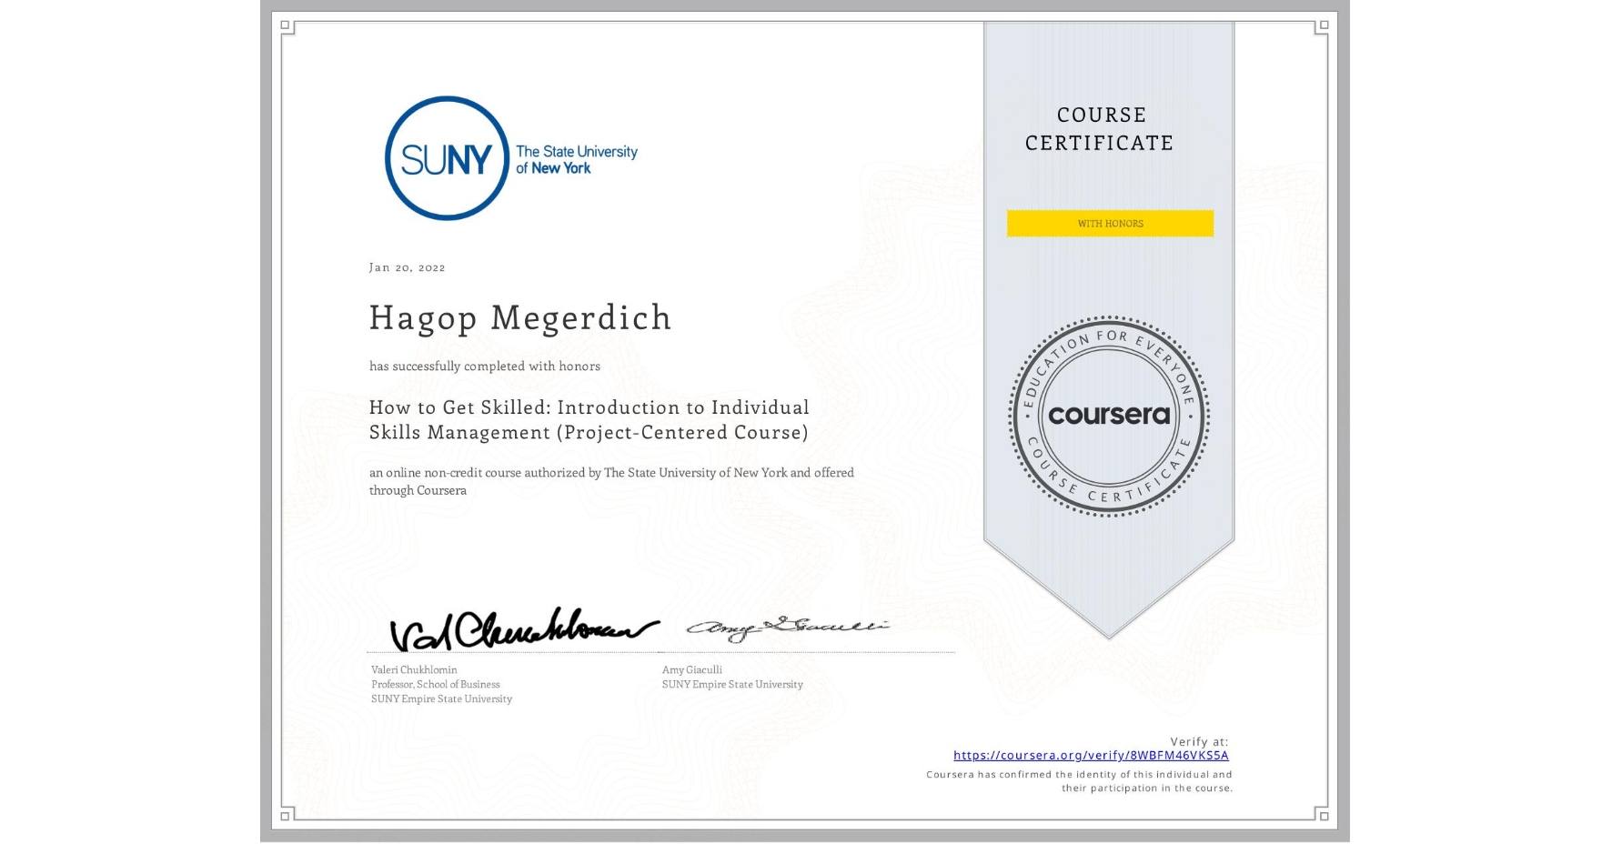Screen dimensions: 1612x844
Task: Select the recipient name 'Hagop Megerdich'
Action: tap(520, 318)
